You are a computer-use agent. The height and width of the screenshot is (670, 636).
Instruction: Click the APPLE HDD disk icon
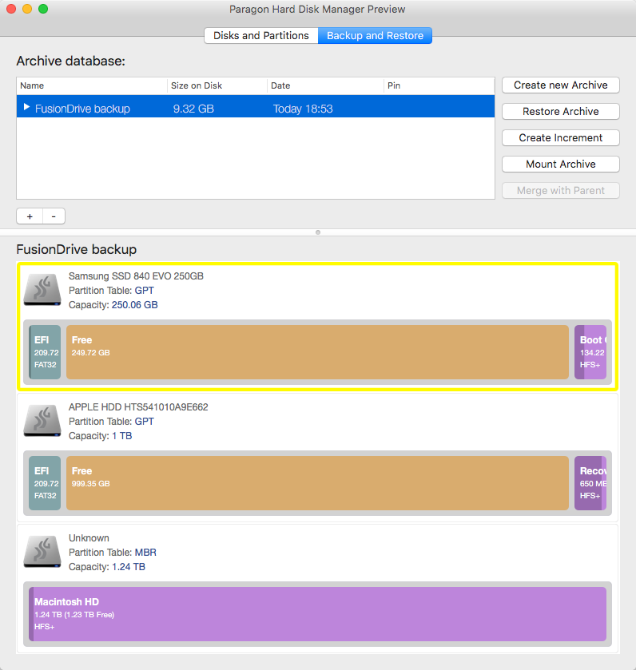[42, 421]
